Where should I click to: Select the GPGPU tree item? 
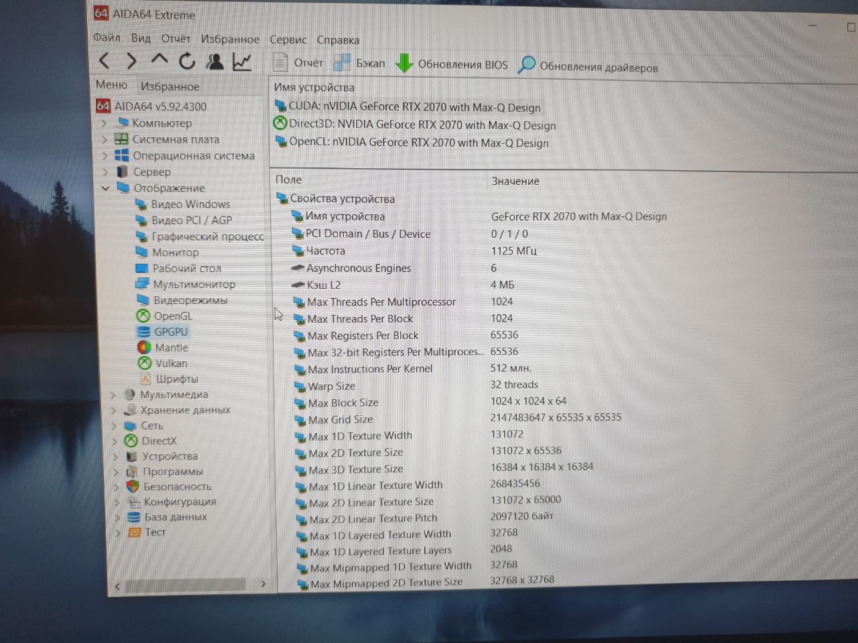164,332
